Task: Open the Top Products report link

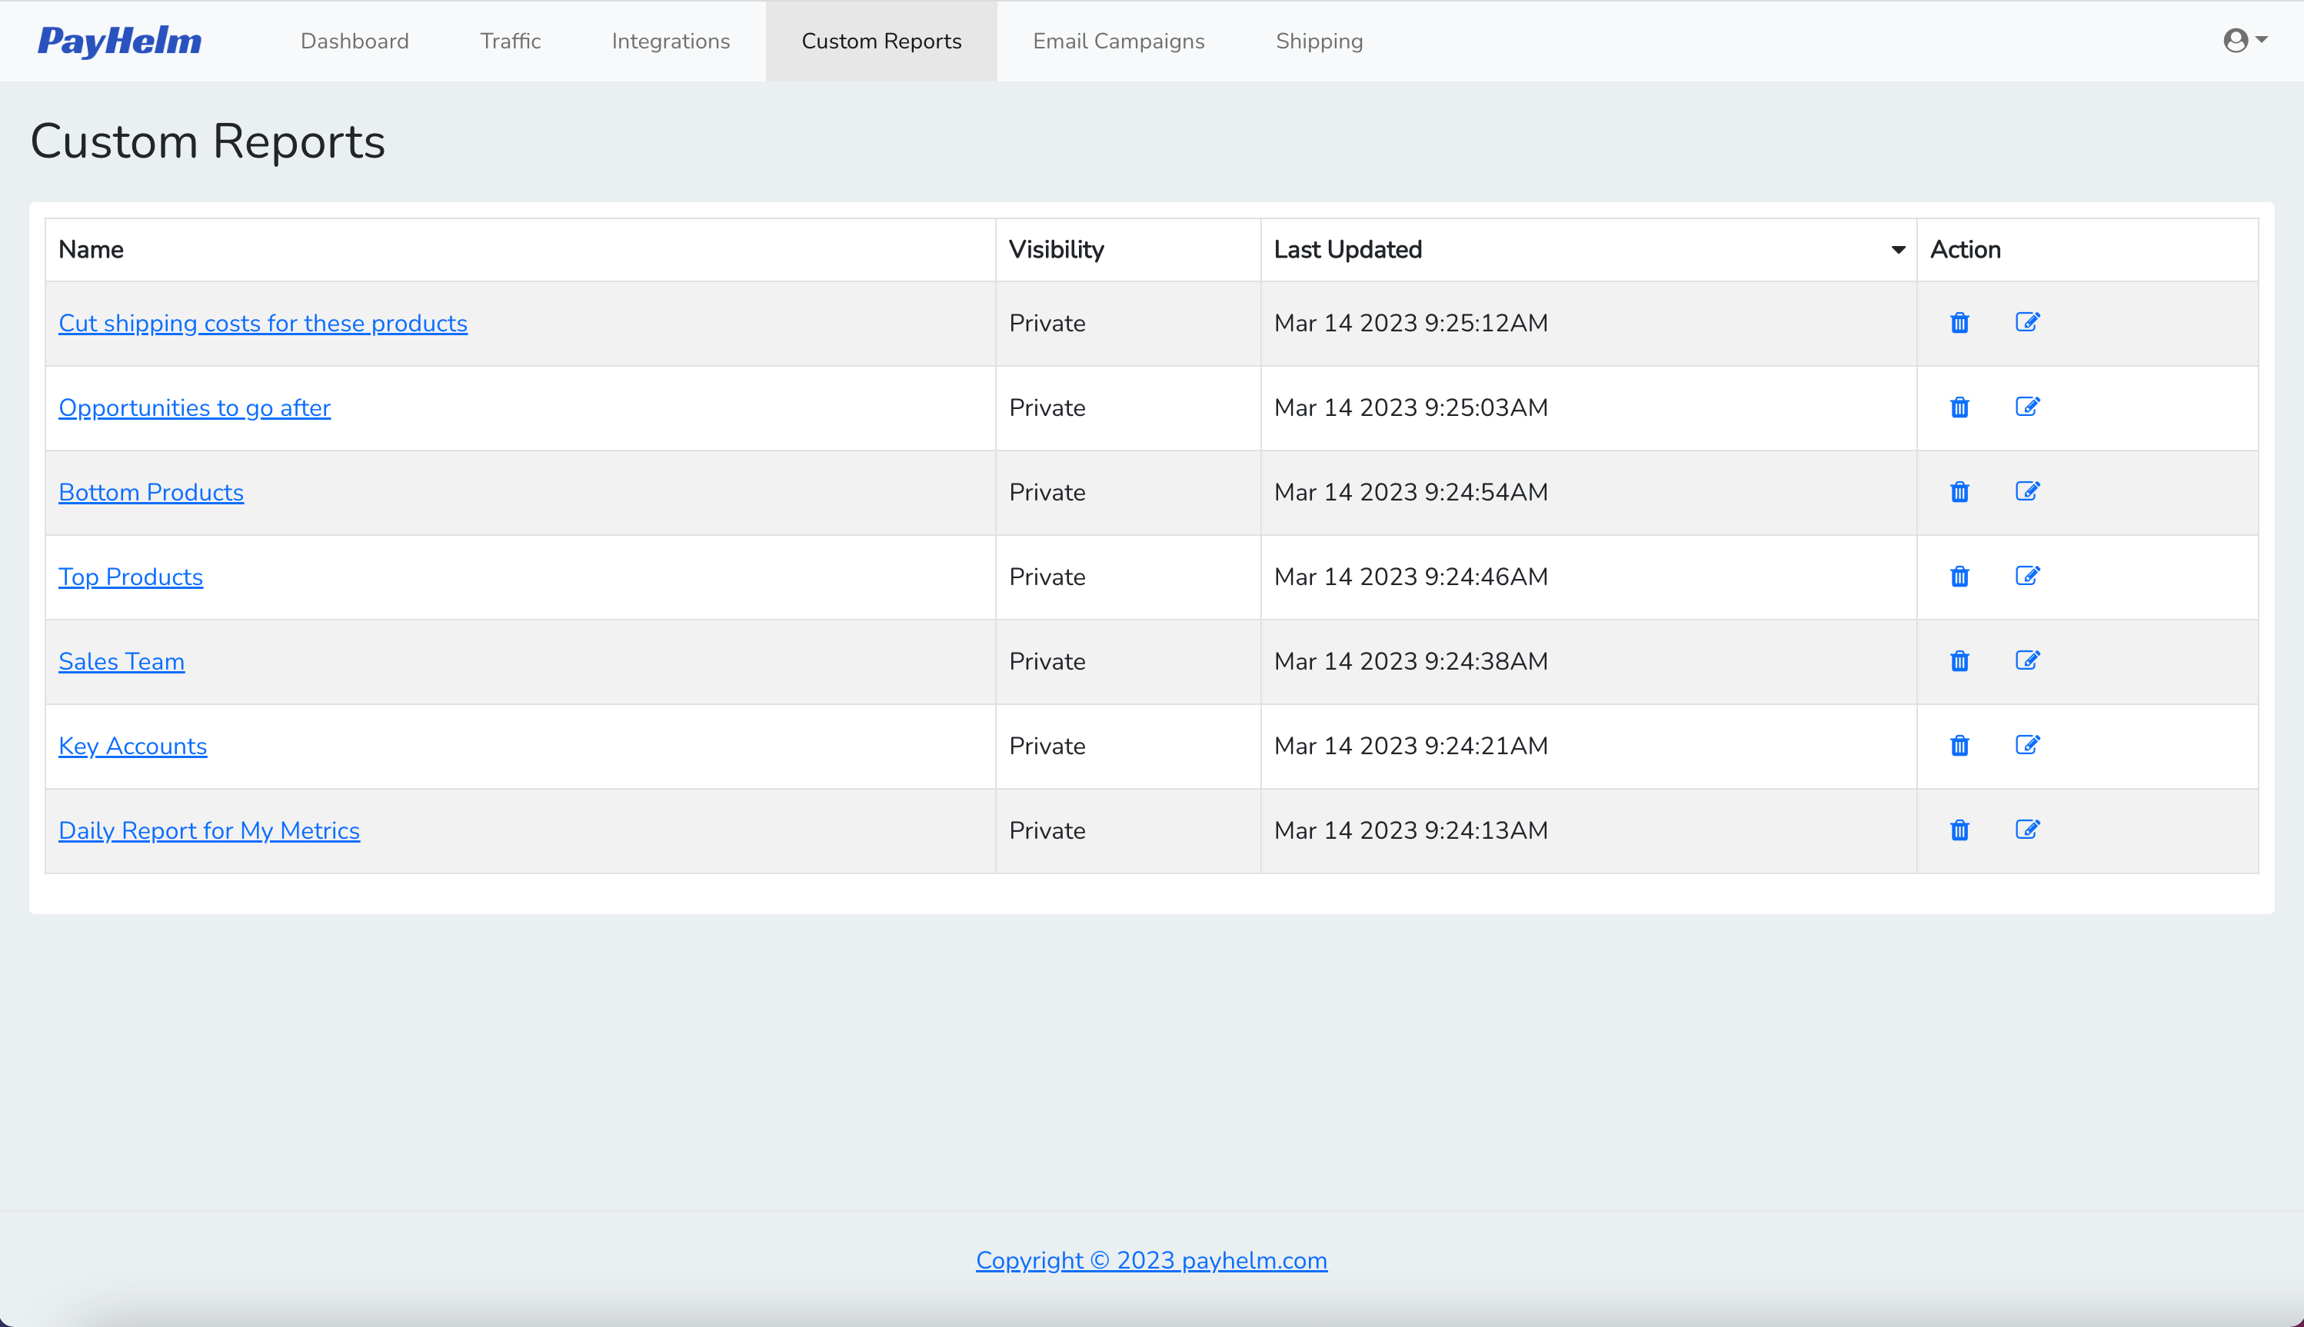Action: tap(130, 576)
